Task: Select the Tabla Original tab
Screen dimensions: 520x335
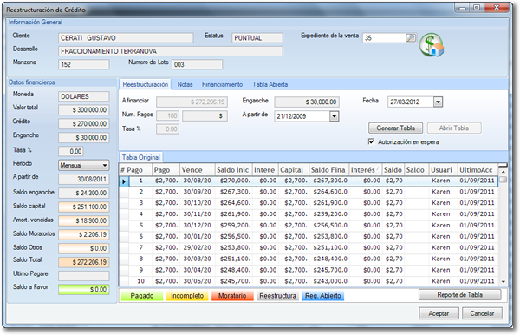Action: pos(141,157)
